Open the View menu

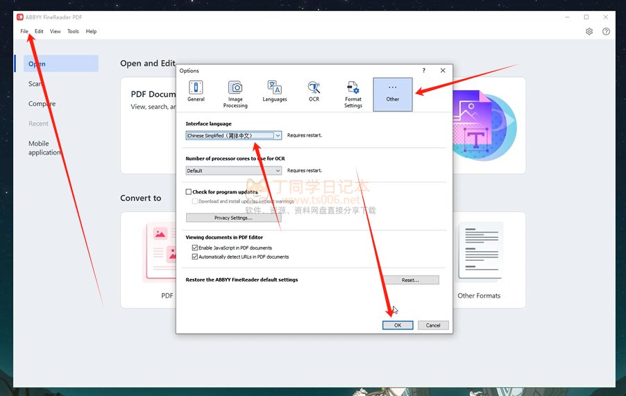55,31
